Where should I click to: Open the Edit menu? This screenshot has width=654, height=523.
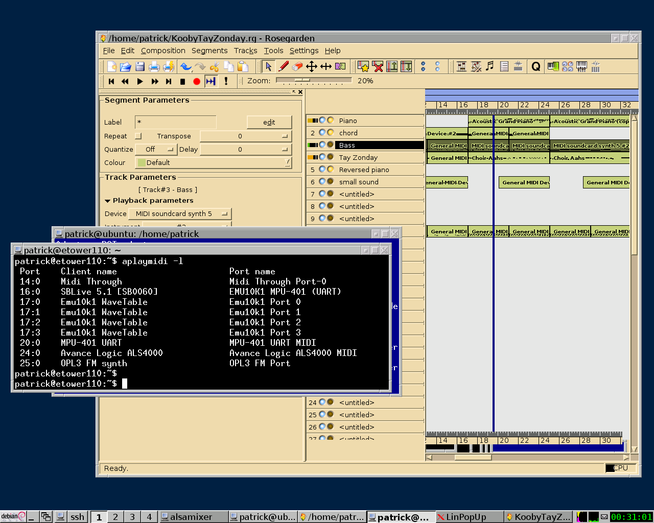[128, 51]
